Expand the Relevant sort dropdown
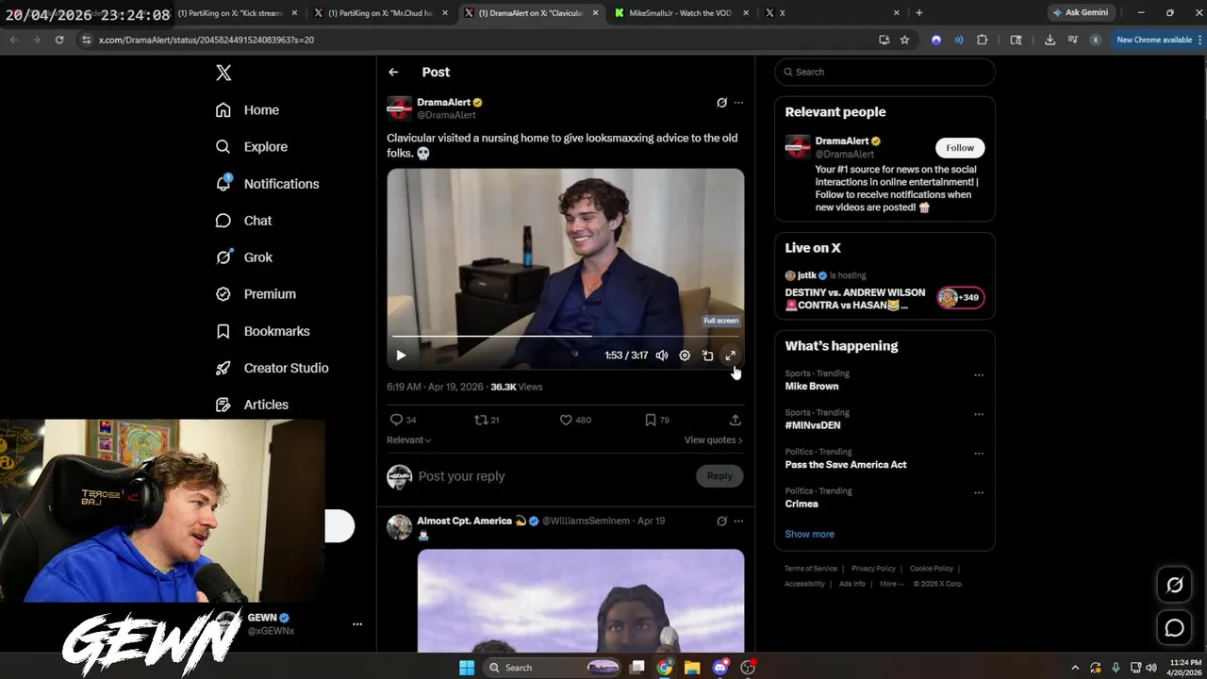The width and height of the screenshot is (1207, 679). click(x=408, y=440)
